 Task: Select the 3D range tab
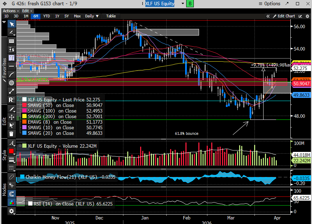16,16
